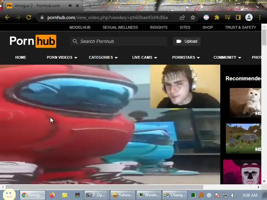Open the network tray icon
The height and width of the screenshot is (200, 267).
(x=225, y=195)
